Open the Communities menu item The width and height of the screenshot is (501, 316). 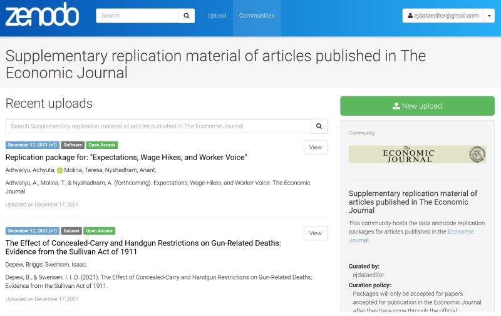tap(257, 16)
